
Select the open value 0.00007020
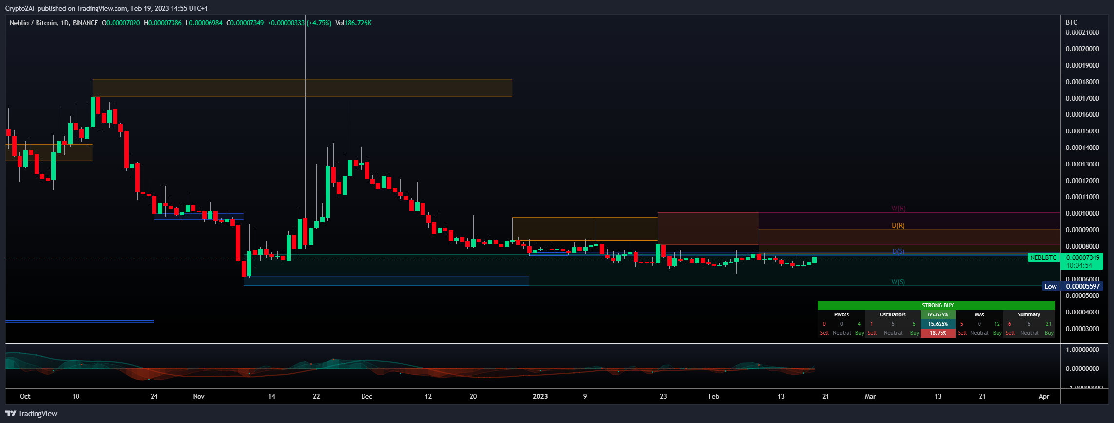123,23
